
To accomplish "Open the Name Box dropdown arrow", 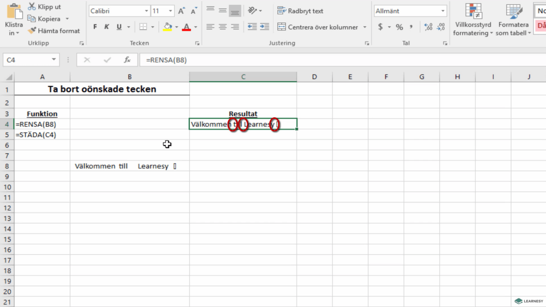I will pos(54,60).
